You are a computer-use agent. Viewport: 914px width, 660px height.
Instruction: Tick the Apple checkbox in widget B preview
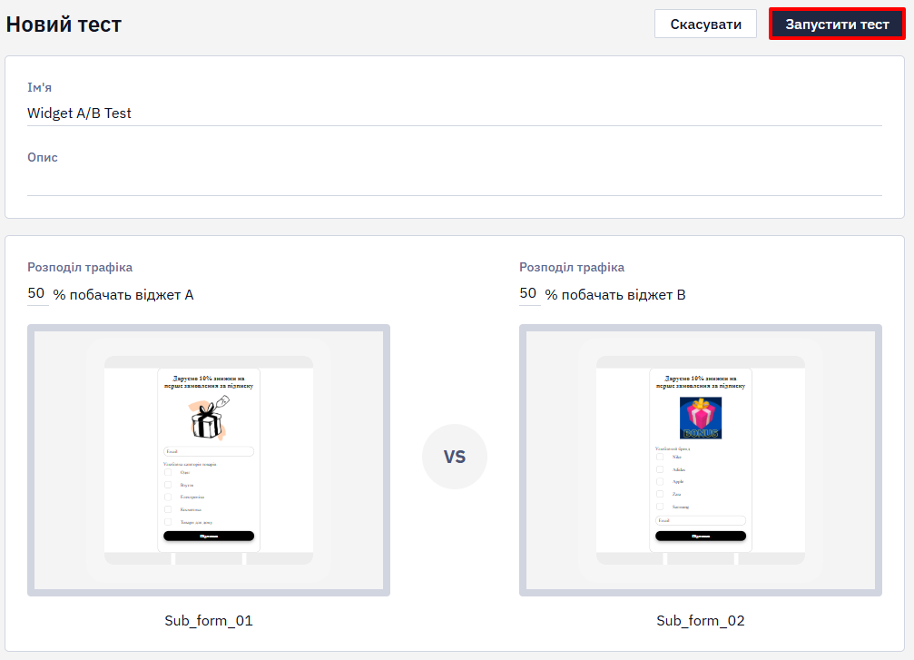click(660, 481)
